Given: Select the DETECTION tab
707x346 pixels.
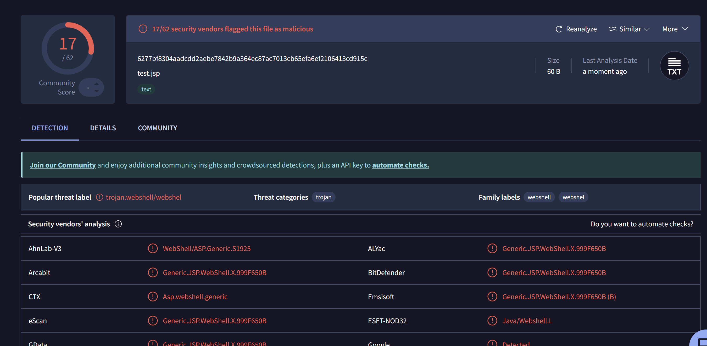Looking at the screenshot, I should (x=50, y=128).
